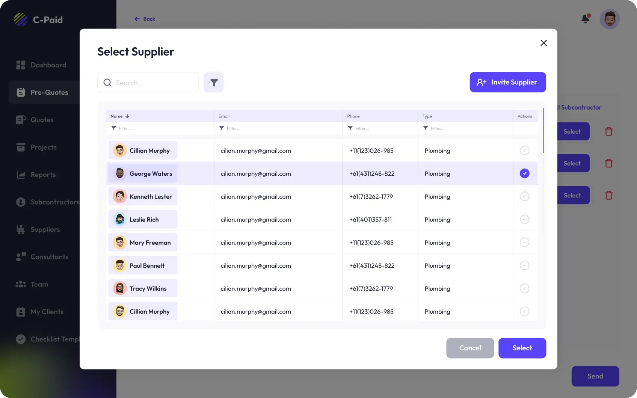Click the notification bell icon

tap(585, 19)
